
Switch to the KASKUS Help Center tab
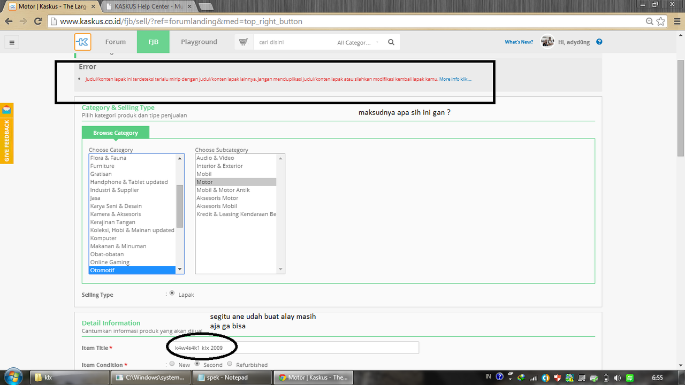point(148,6)
